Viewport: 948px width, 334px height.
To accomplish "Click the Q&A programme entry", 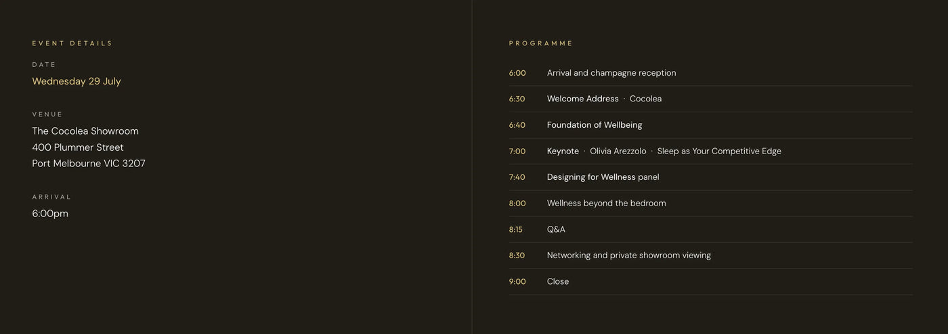I will (556, 229).
